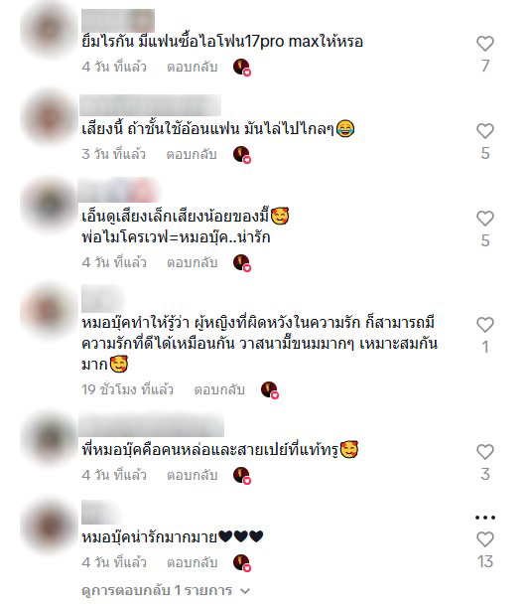Viewport: 528px width, 606px height.
Task: Reply to the 3-day-old comment
Action: (x=192, y=154)
